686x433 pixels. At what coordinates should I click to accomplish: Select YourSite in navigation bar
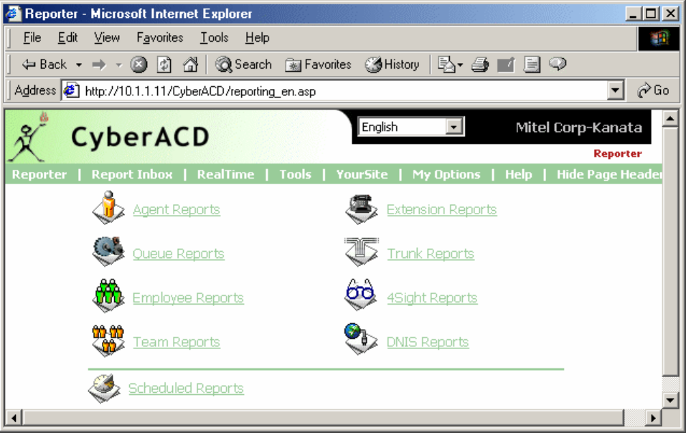(362, 174)
